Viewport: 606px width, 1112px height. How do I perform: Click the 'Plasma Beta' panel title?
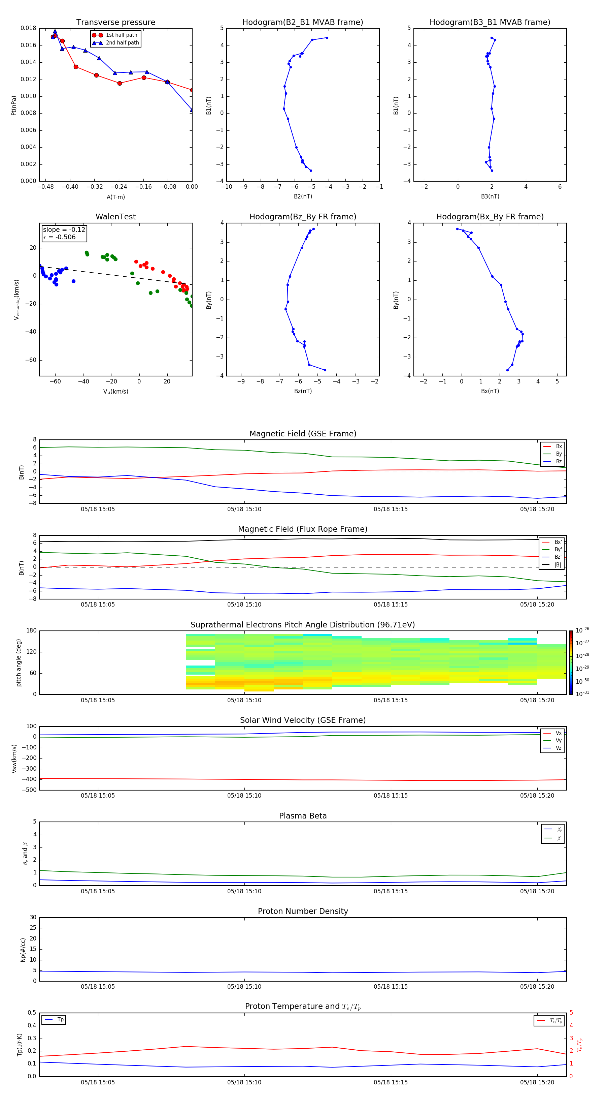pos(303,816)
